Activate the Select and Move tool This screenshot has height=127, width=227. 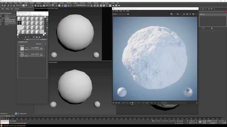35,6
